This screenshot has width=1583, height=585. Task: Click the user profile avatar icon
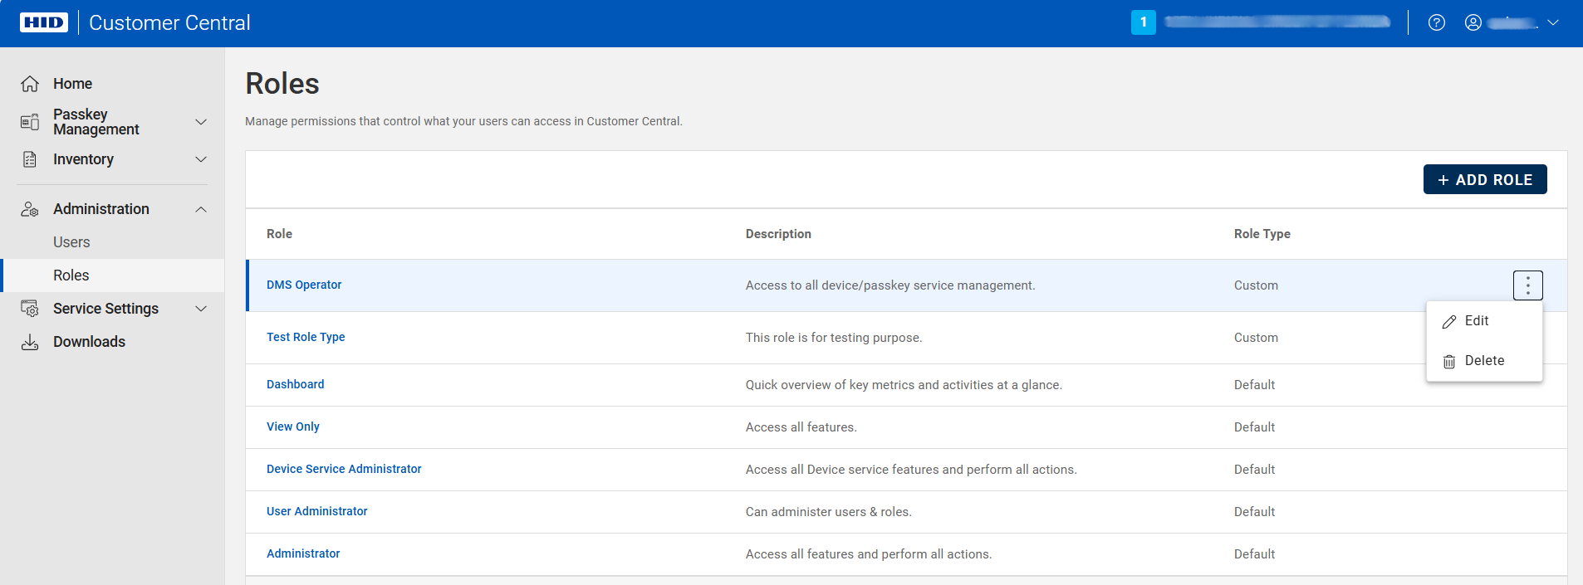(x=1473, y=22)
